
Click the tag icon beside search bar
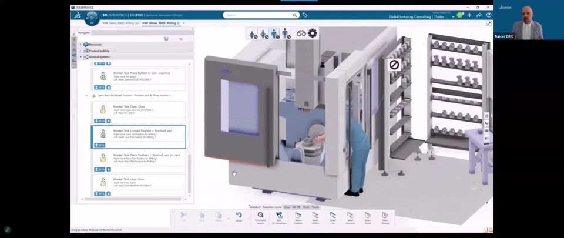click(x=305, y=15)
